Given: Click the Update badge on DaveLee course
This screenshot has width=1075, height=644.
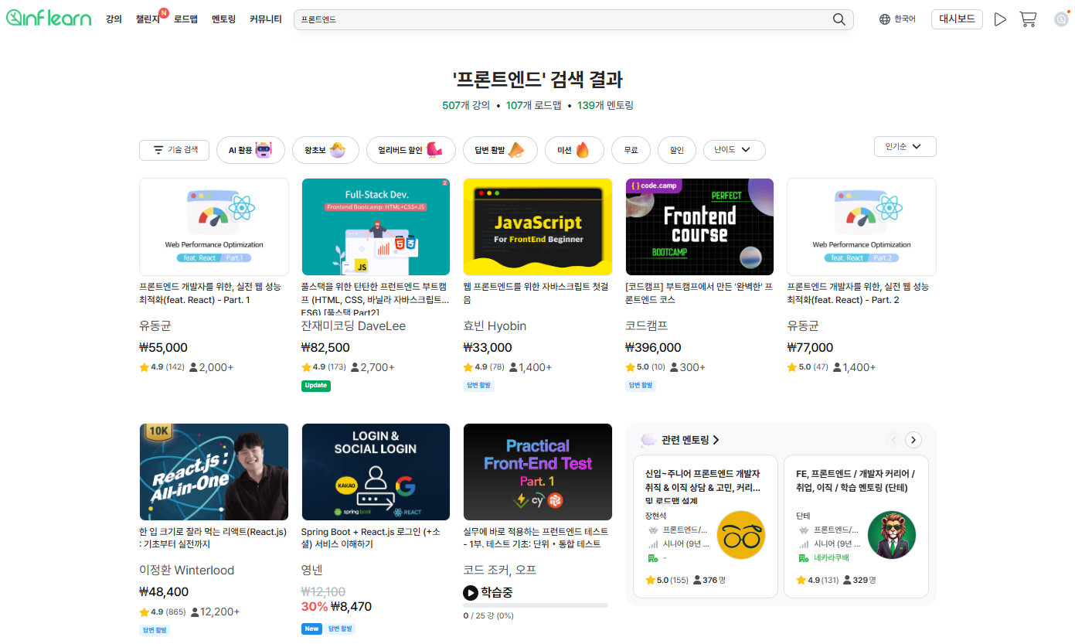Looking at the screenshot, I should click(x=315, y=385).
